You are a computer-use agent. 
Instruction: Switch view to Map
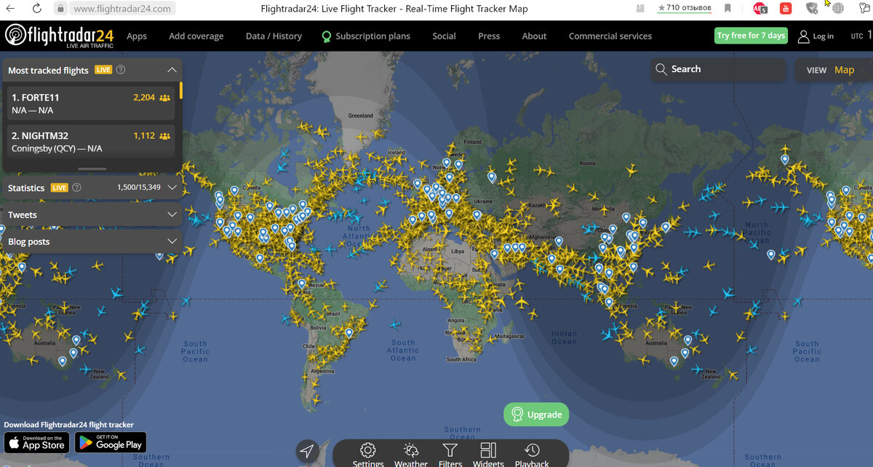844,70
